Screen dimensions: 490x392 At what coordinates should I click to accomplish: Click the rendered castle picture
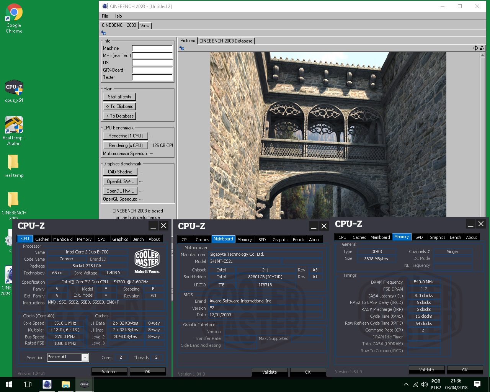coord(328,136)
